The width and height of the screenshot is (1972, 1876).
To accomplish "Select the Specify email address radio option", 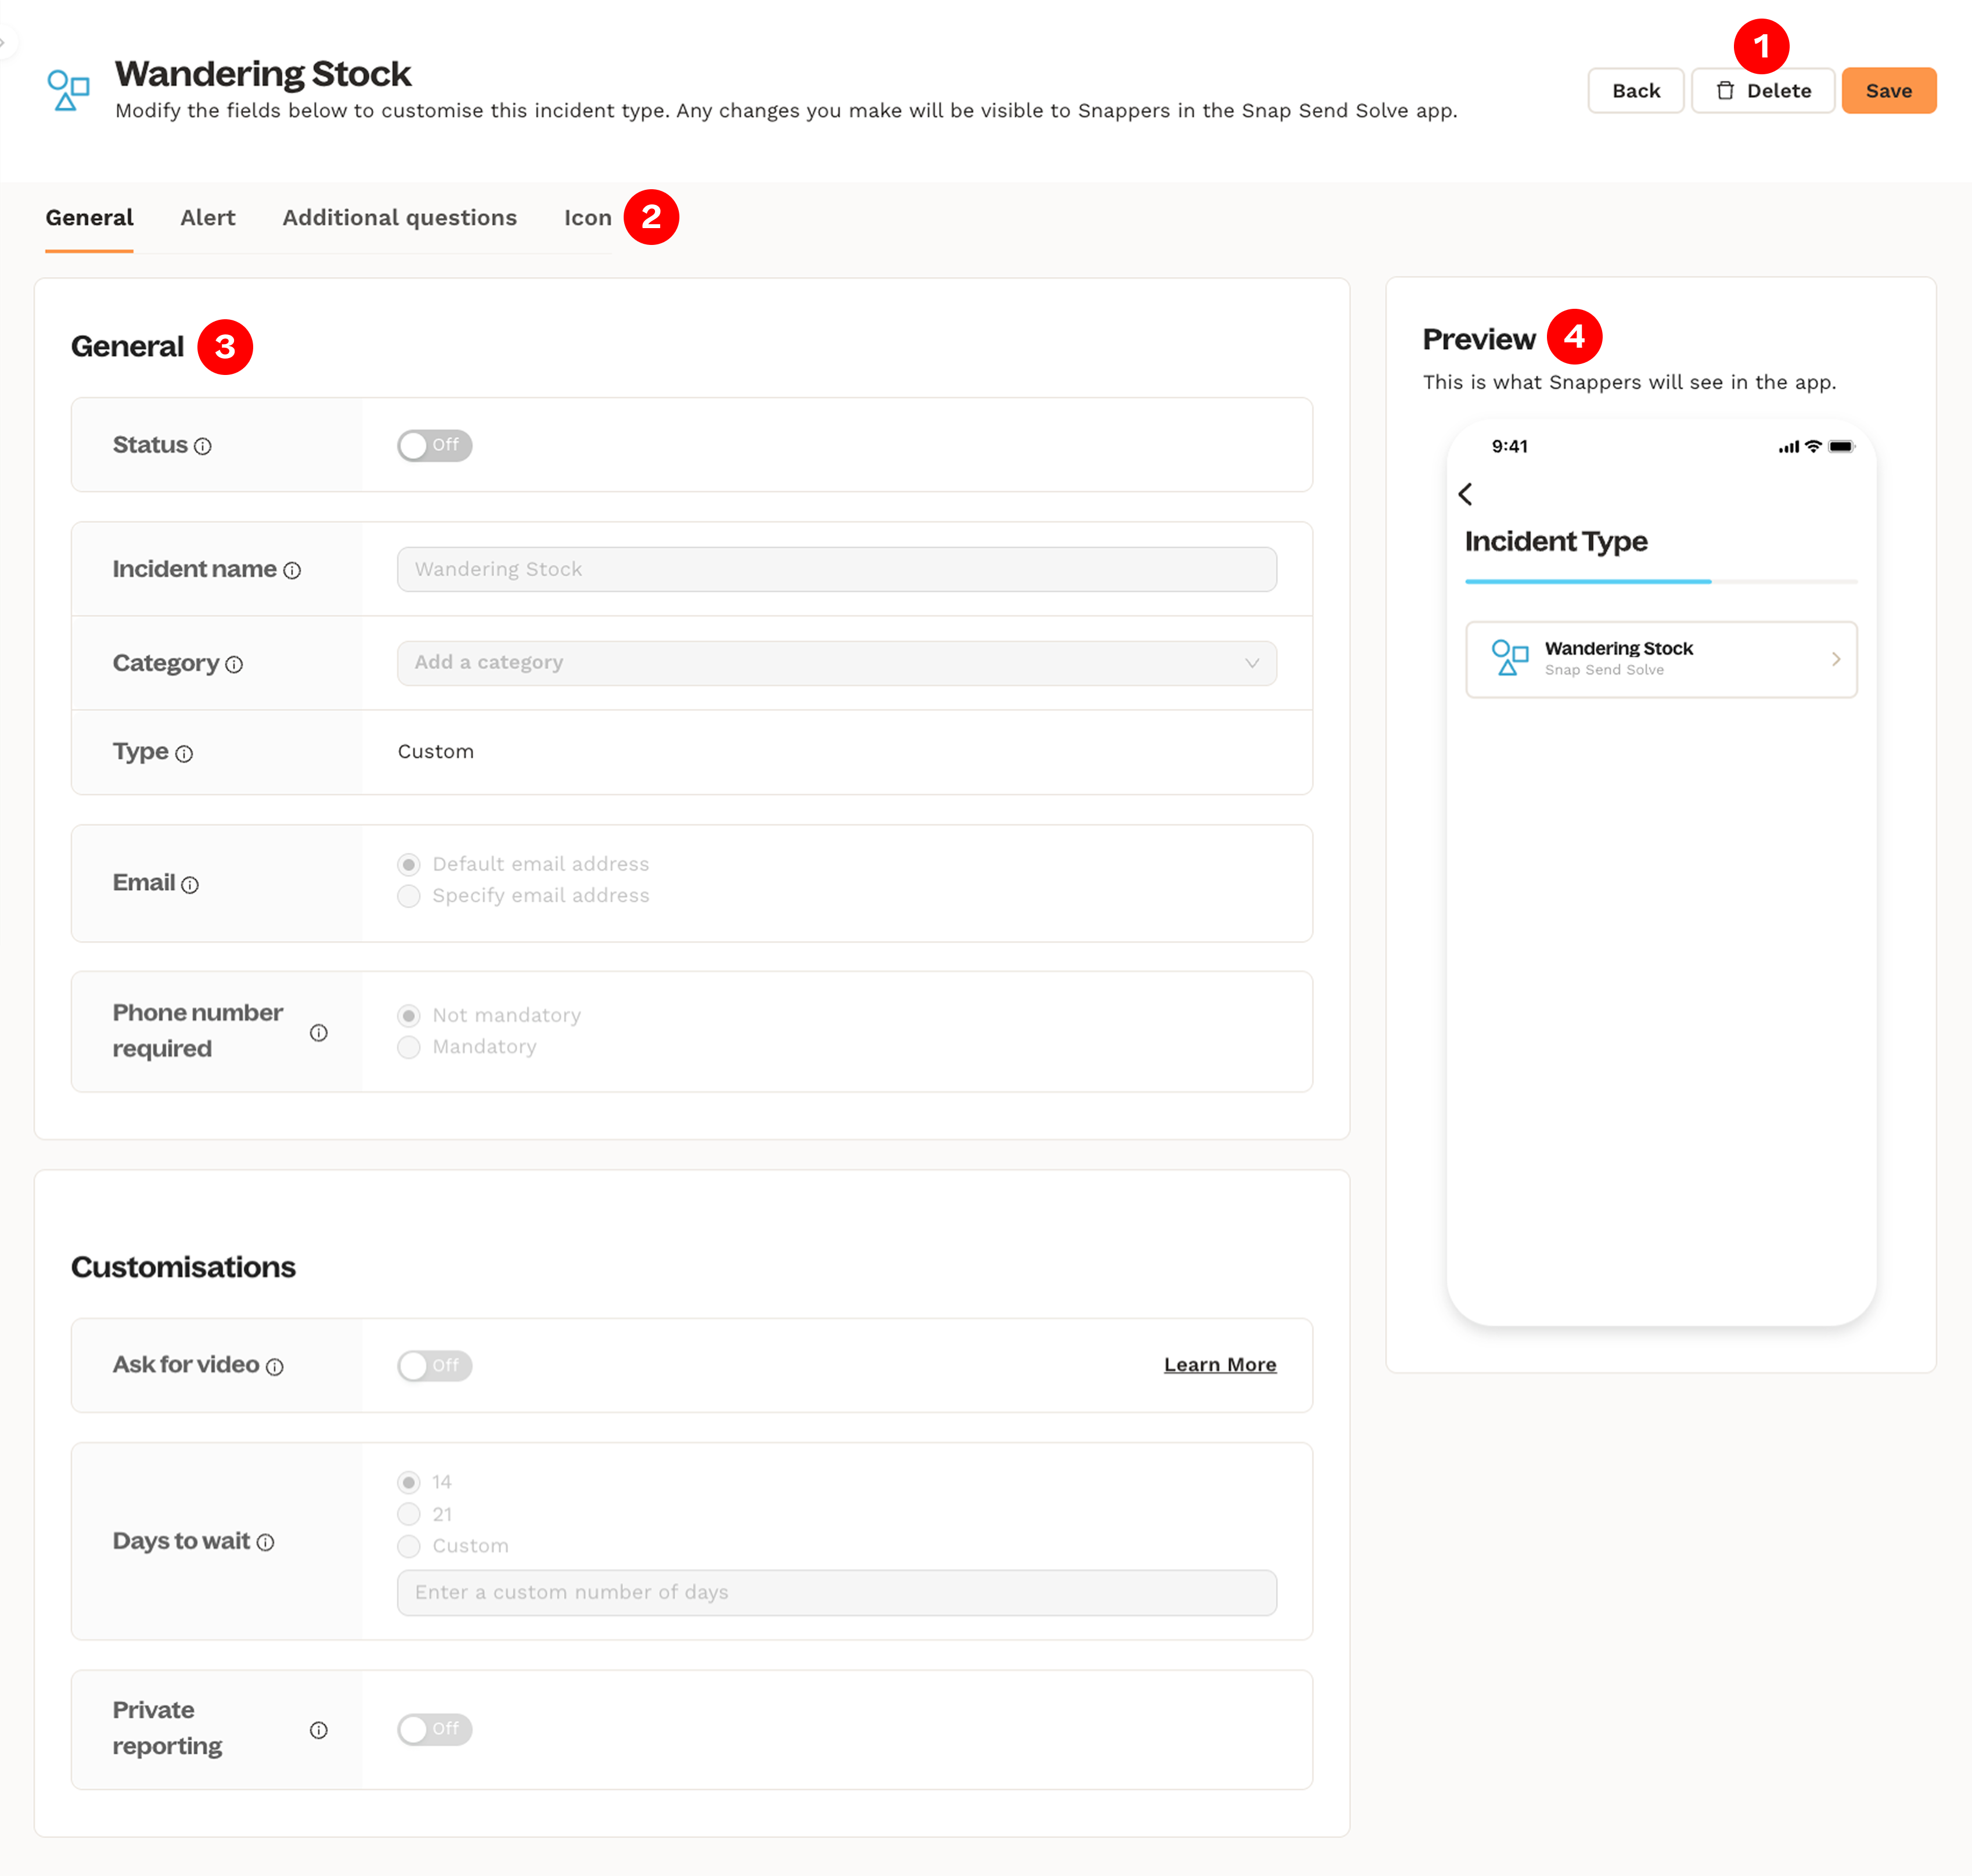I will pos(409,895).
